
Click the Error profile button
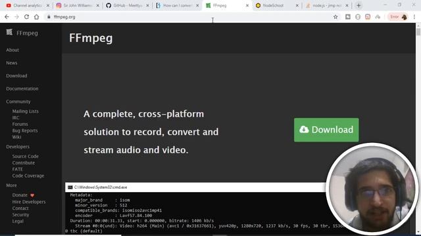398,17
